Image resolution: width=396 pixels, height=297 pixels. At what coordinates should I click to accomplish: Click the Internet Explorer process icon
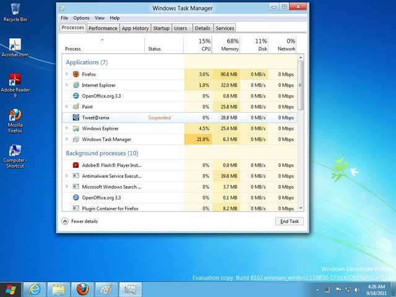click(x=75, y=85)
